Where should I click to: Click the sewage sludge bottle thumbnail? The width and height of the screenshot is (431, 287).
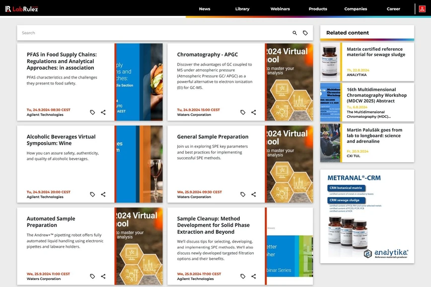click(x=330, y=62)
